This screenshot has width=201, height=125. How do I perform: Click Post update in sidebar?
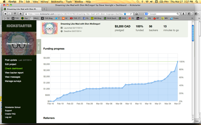coord(11,60)
